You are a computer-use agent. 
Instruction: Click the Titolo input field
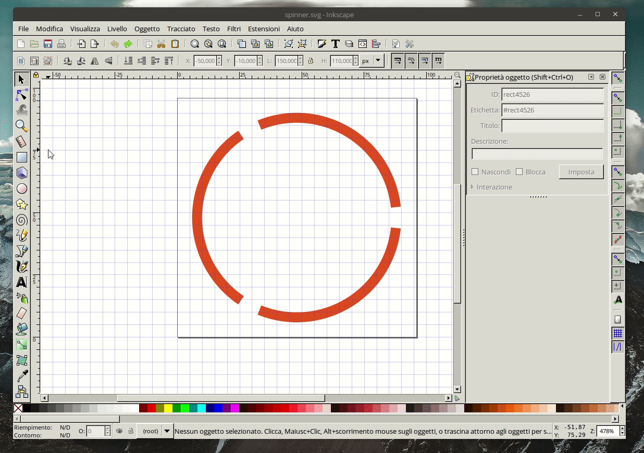[x=552, y=126]
